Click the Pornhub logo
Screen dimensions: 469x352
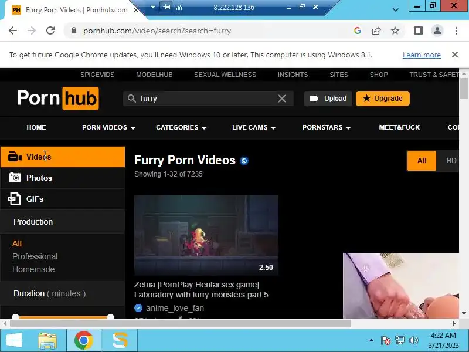[57, 98]
